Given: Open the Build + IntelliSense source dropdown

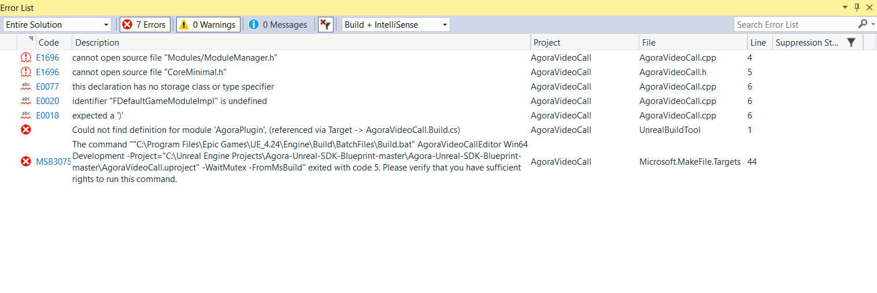Looking at the screenshot, I should 396,24.
